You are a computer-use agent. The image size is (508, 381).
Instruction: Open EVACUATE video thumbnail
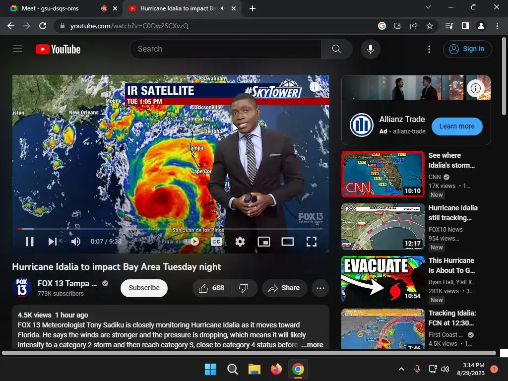tap(383, 279)
